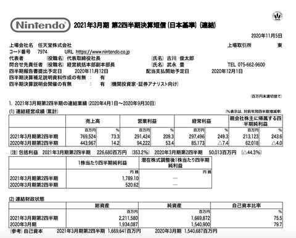This screenshot has height=238, width=296.
Task: Select the code number 7974
Action: [x=43, y=52]
